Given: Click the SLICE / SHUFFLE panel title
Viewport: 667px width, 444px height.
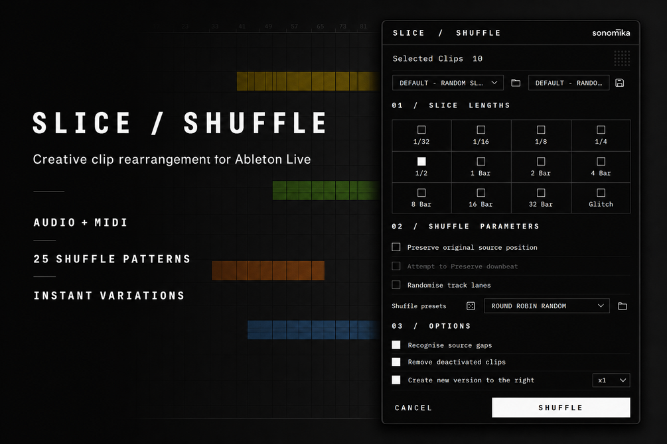Looking at the screenshot, I should tap(447, 33).
